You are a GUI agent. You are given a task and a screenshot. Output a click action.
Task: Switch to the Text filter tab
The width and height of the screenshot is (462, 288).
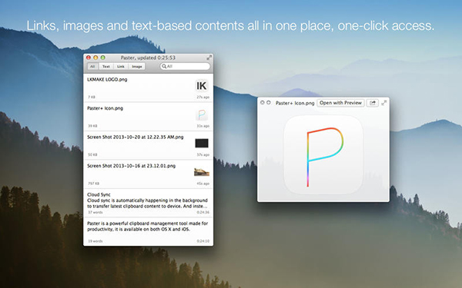pyautogui.click(x=106, y=66)
